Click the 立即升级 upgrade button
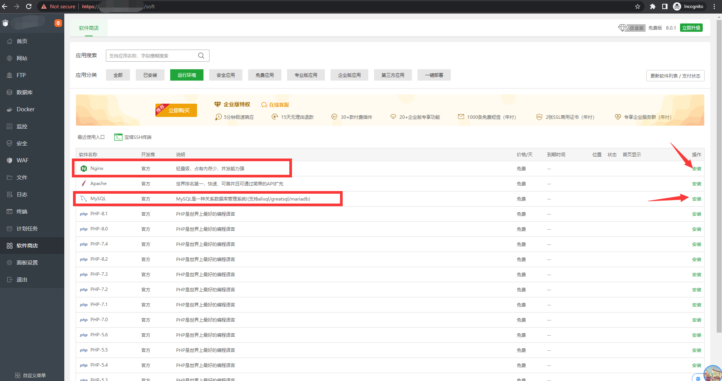The image size is (722, 381). [x=691, y=28]
